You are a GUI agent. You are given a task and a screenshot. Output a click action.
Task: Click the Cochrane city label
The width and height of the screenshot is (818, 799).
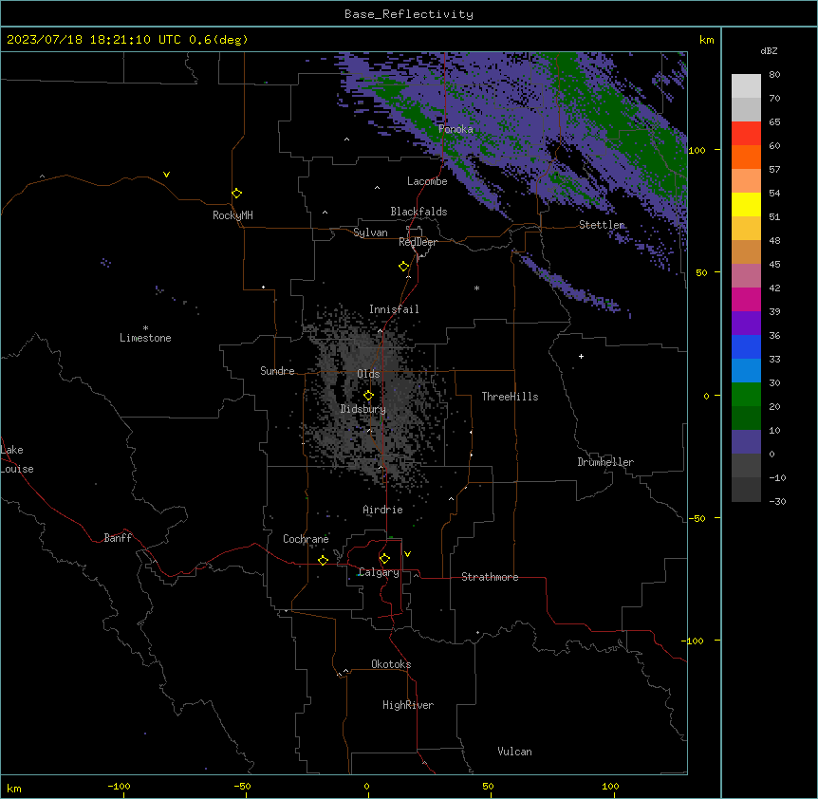[x=306, y=539]
